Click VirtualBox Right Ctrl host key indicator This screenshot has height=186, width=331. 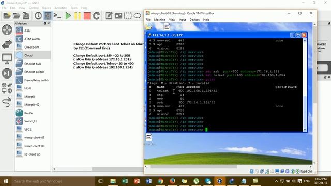[x=306, y=172]
